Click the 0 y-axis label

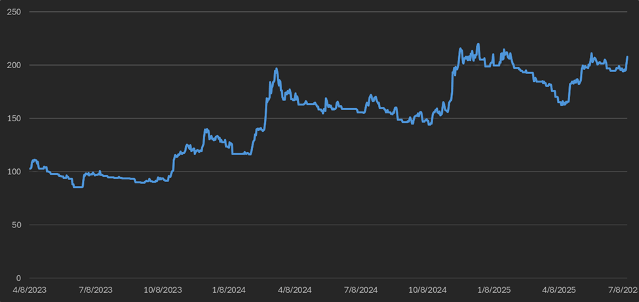tap(18, 278)
